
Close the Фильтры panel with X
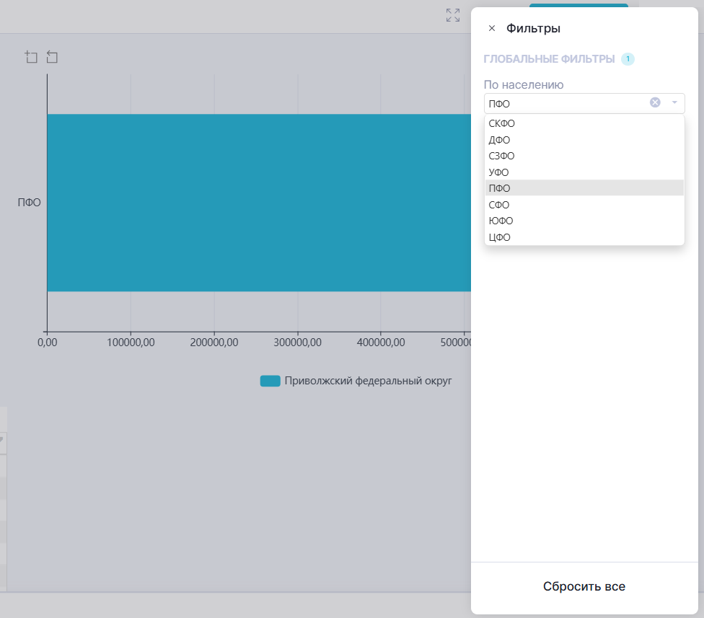point(492,28)
